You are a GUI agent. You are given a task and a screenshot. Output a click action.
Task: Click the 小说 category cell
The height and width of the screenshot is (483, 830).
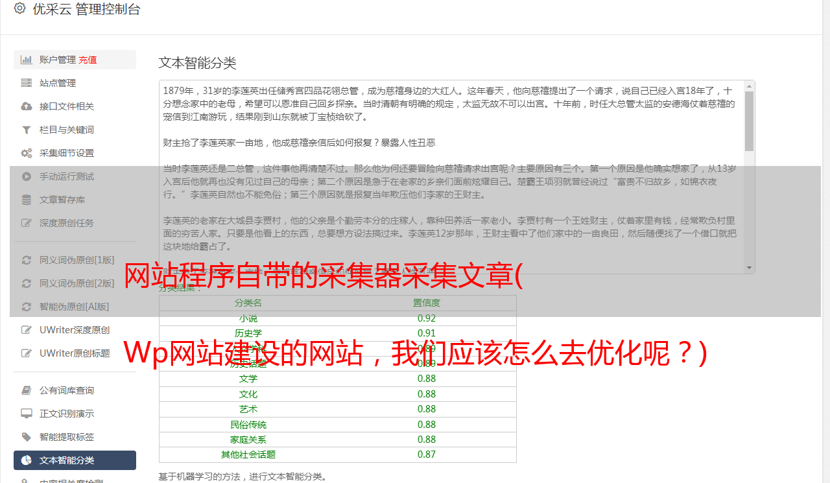pyautogui.click(x=248, y=318)
